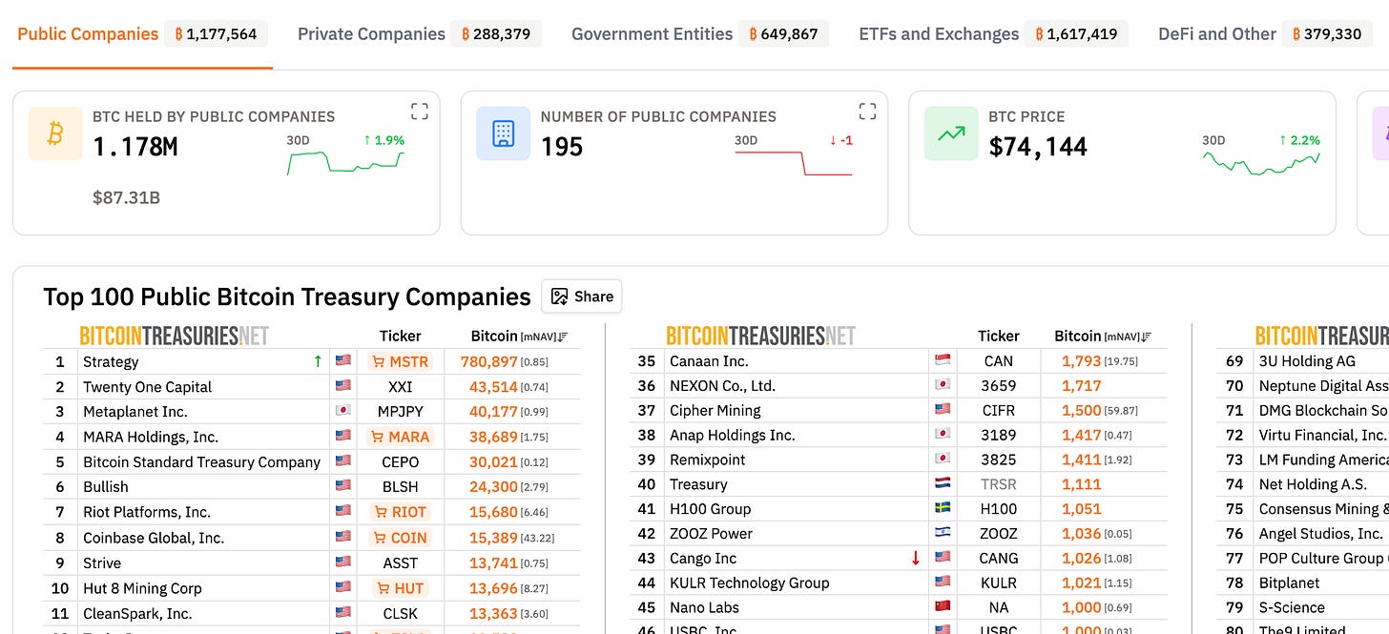Click the Japan flag beside Metaplanet Inc.
This screenshot has width=1389, height=634.
tap(343, 412)
